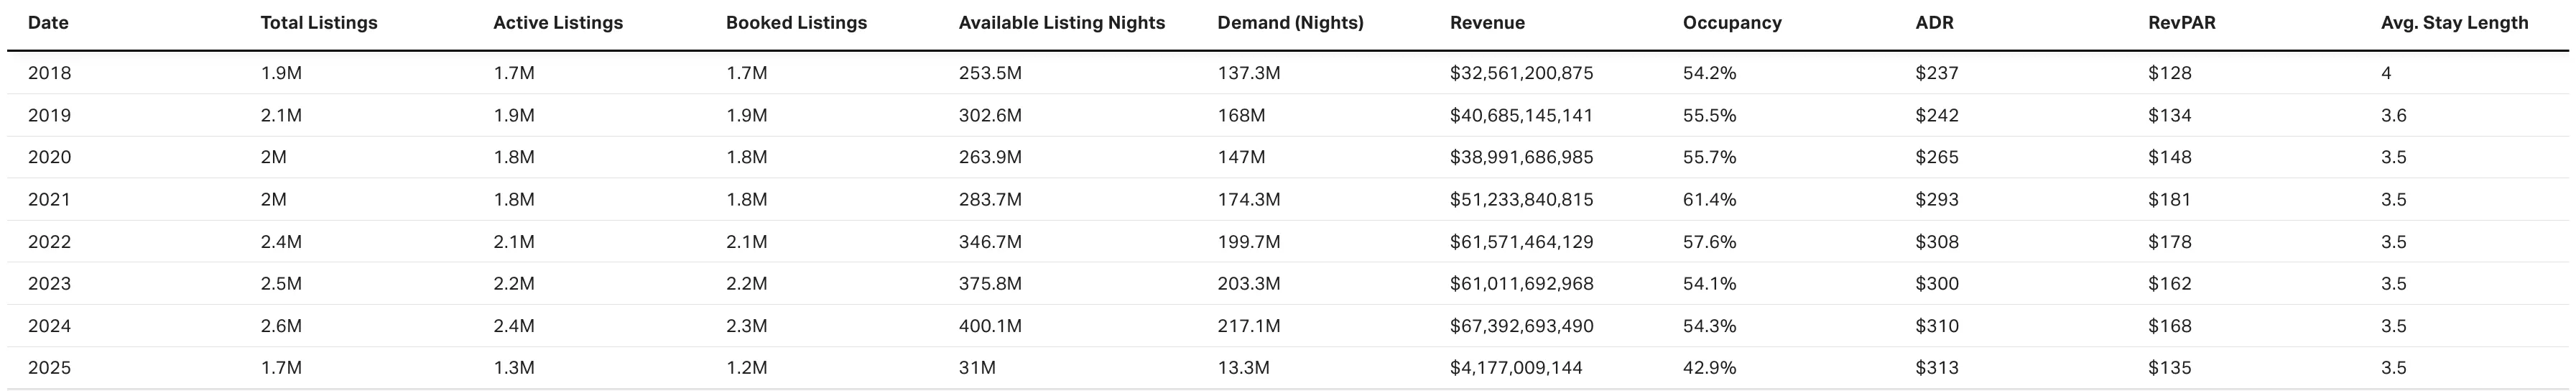Click ADR value $265
Image resolution: width=2576 pixels, height=391 pixels.
pyautogui.click(x=1937, y=158)
